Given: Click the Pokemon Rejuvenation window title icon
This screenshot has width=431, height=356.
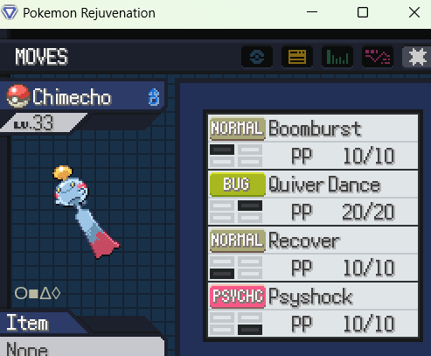Looking at the screenshot, I should pos(10,13).
